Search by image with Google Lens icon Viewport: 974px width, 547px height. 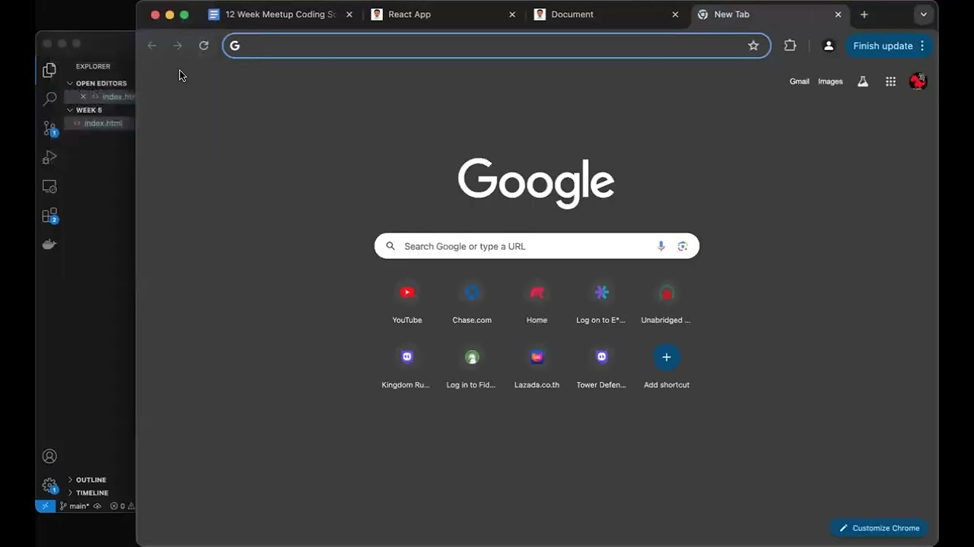(x=683, y=246)
